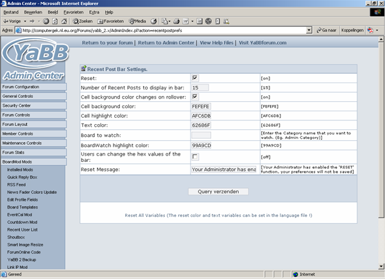
Task: Click the Query verzenden submit button
Action: 218,191
